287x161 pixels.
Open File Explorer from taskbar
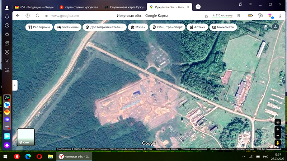point(50,157)
